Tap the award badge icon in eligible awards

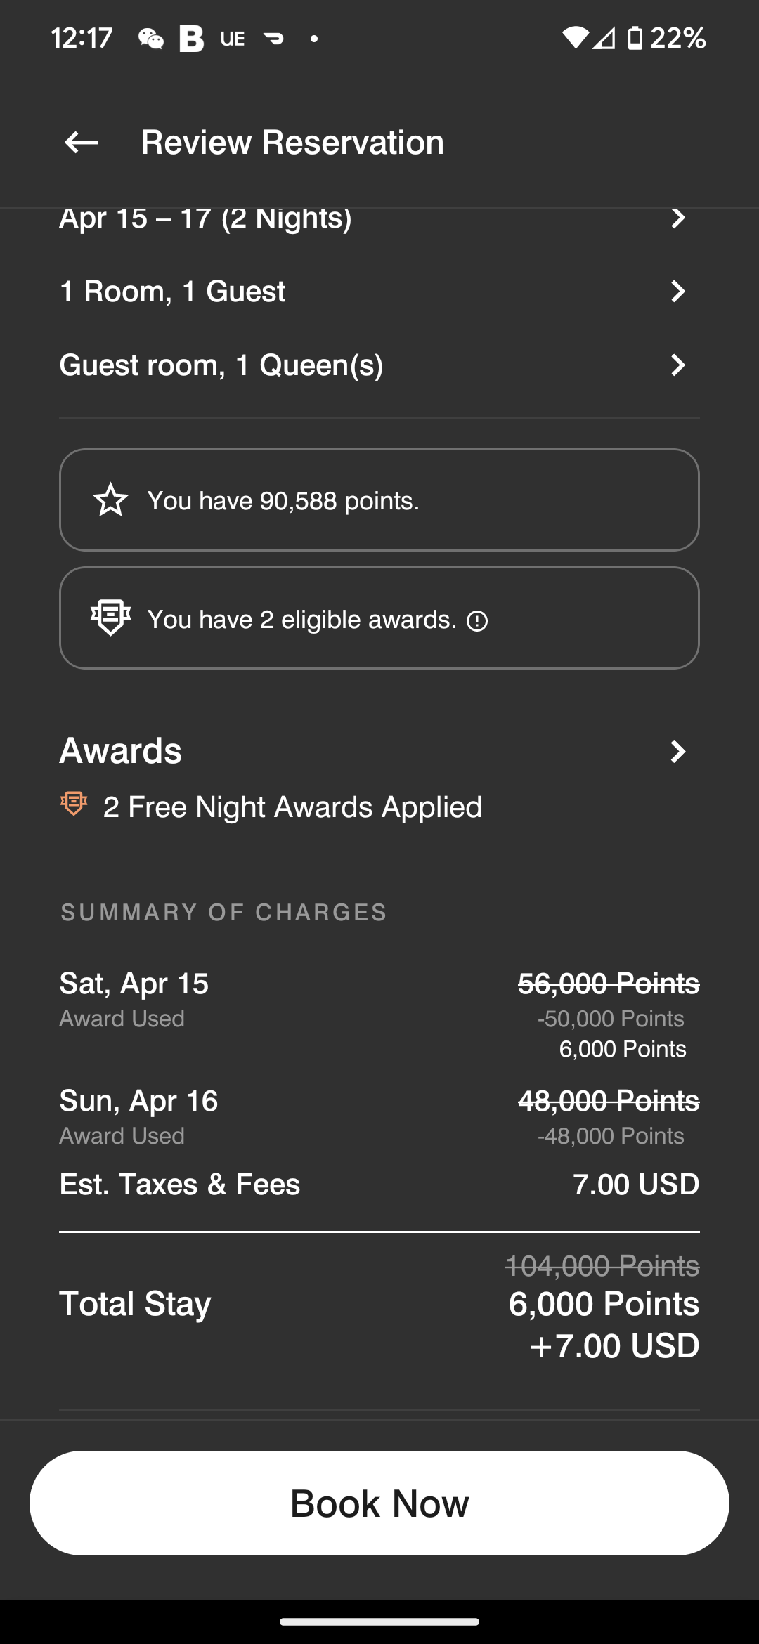(110, 618)
